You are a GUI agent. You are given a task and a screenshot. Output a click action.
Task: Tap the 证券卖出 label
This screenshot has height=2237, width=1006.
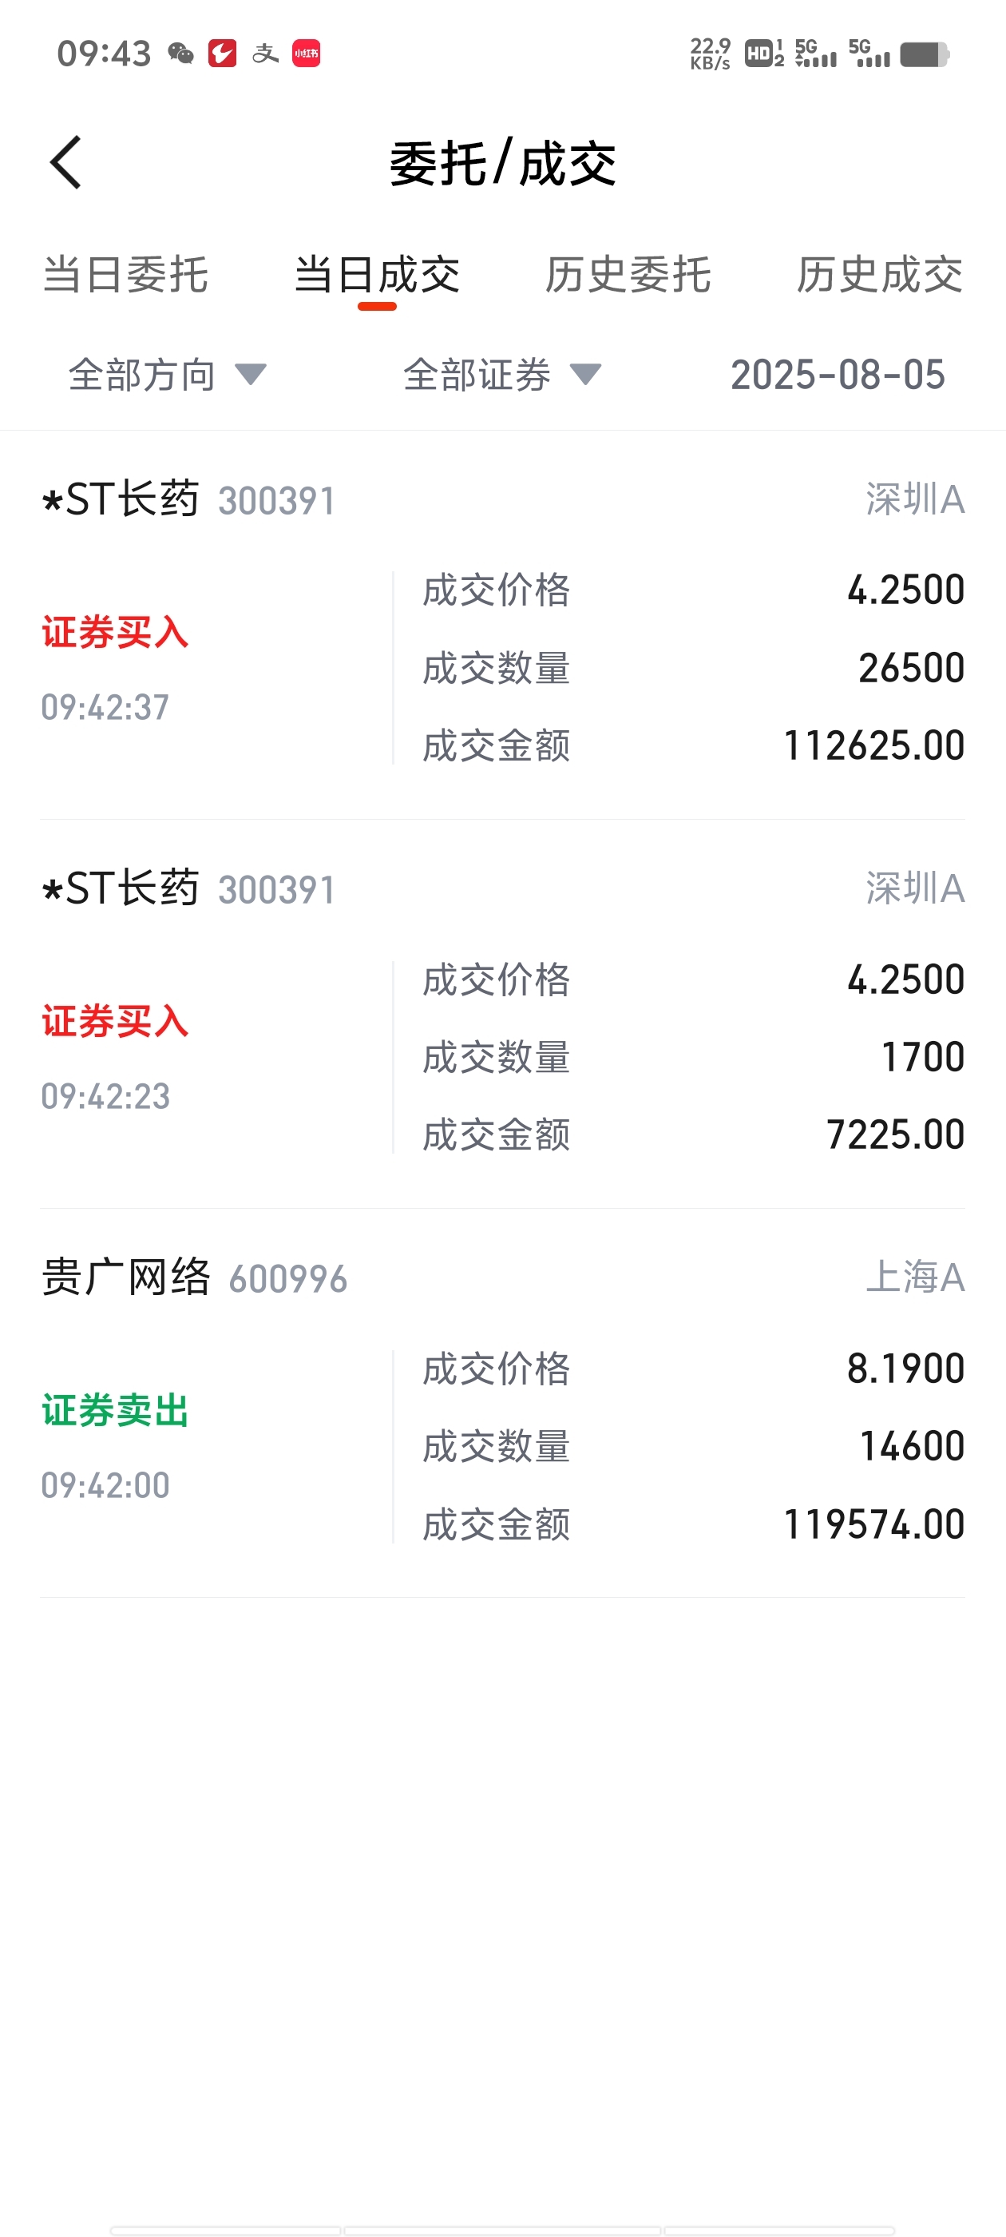pyautogui.click(x=116, y=1410)
